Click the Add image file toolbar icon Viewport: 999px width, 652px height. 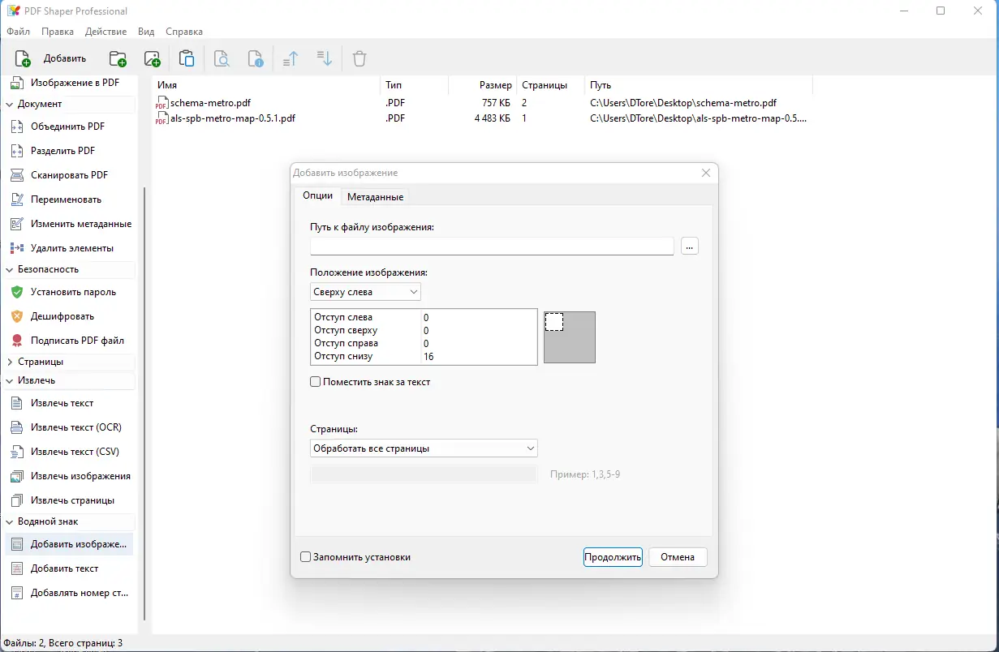[152, 58]
